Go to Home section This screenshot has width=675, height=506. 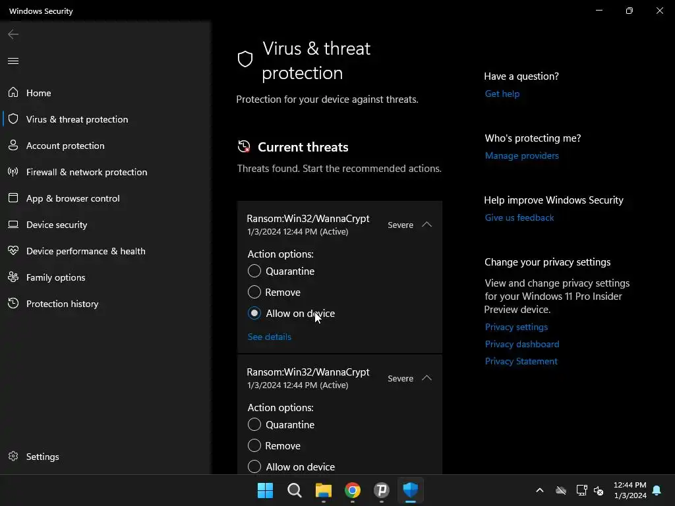pyautogui.click(x=39, y=93)
